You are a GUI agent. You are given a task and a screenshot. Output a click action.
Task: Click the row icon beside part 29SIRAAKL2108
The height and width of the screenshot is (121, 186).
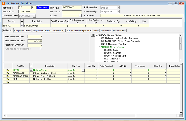[x=8, y=76]
